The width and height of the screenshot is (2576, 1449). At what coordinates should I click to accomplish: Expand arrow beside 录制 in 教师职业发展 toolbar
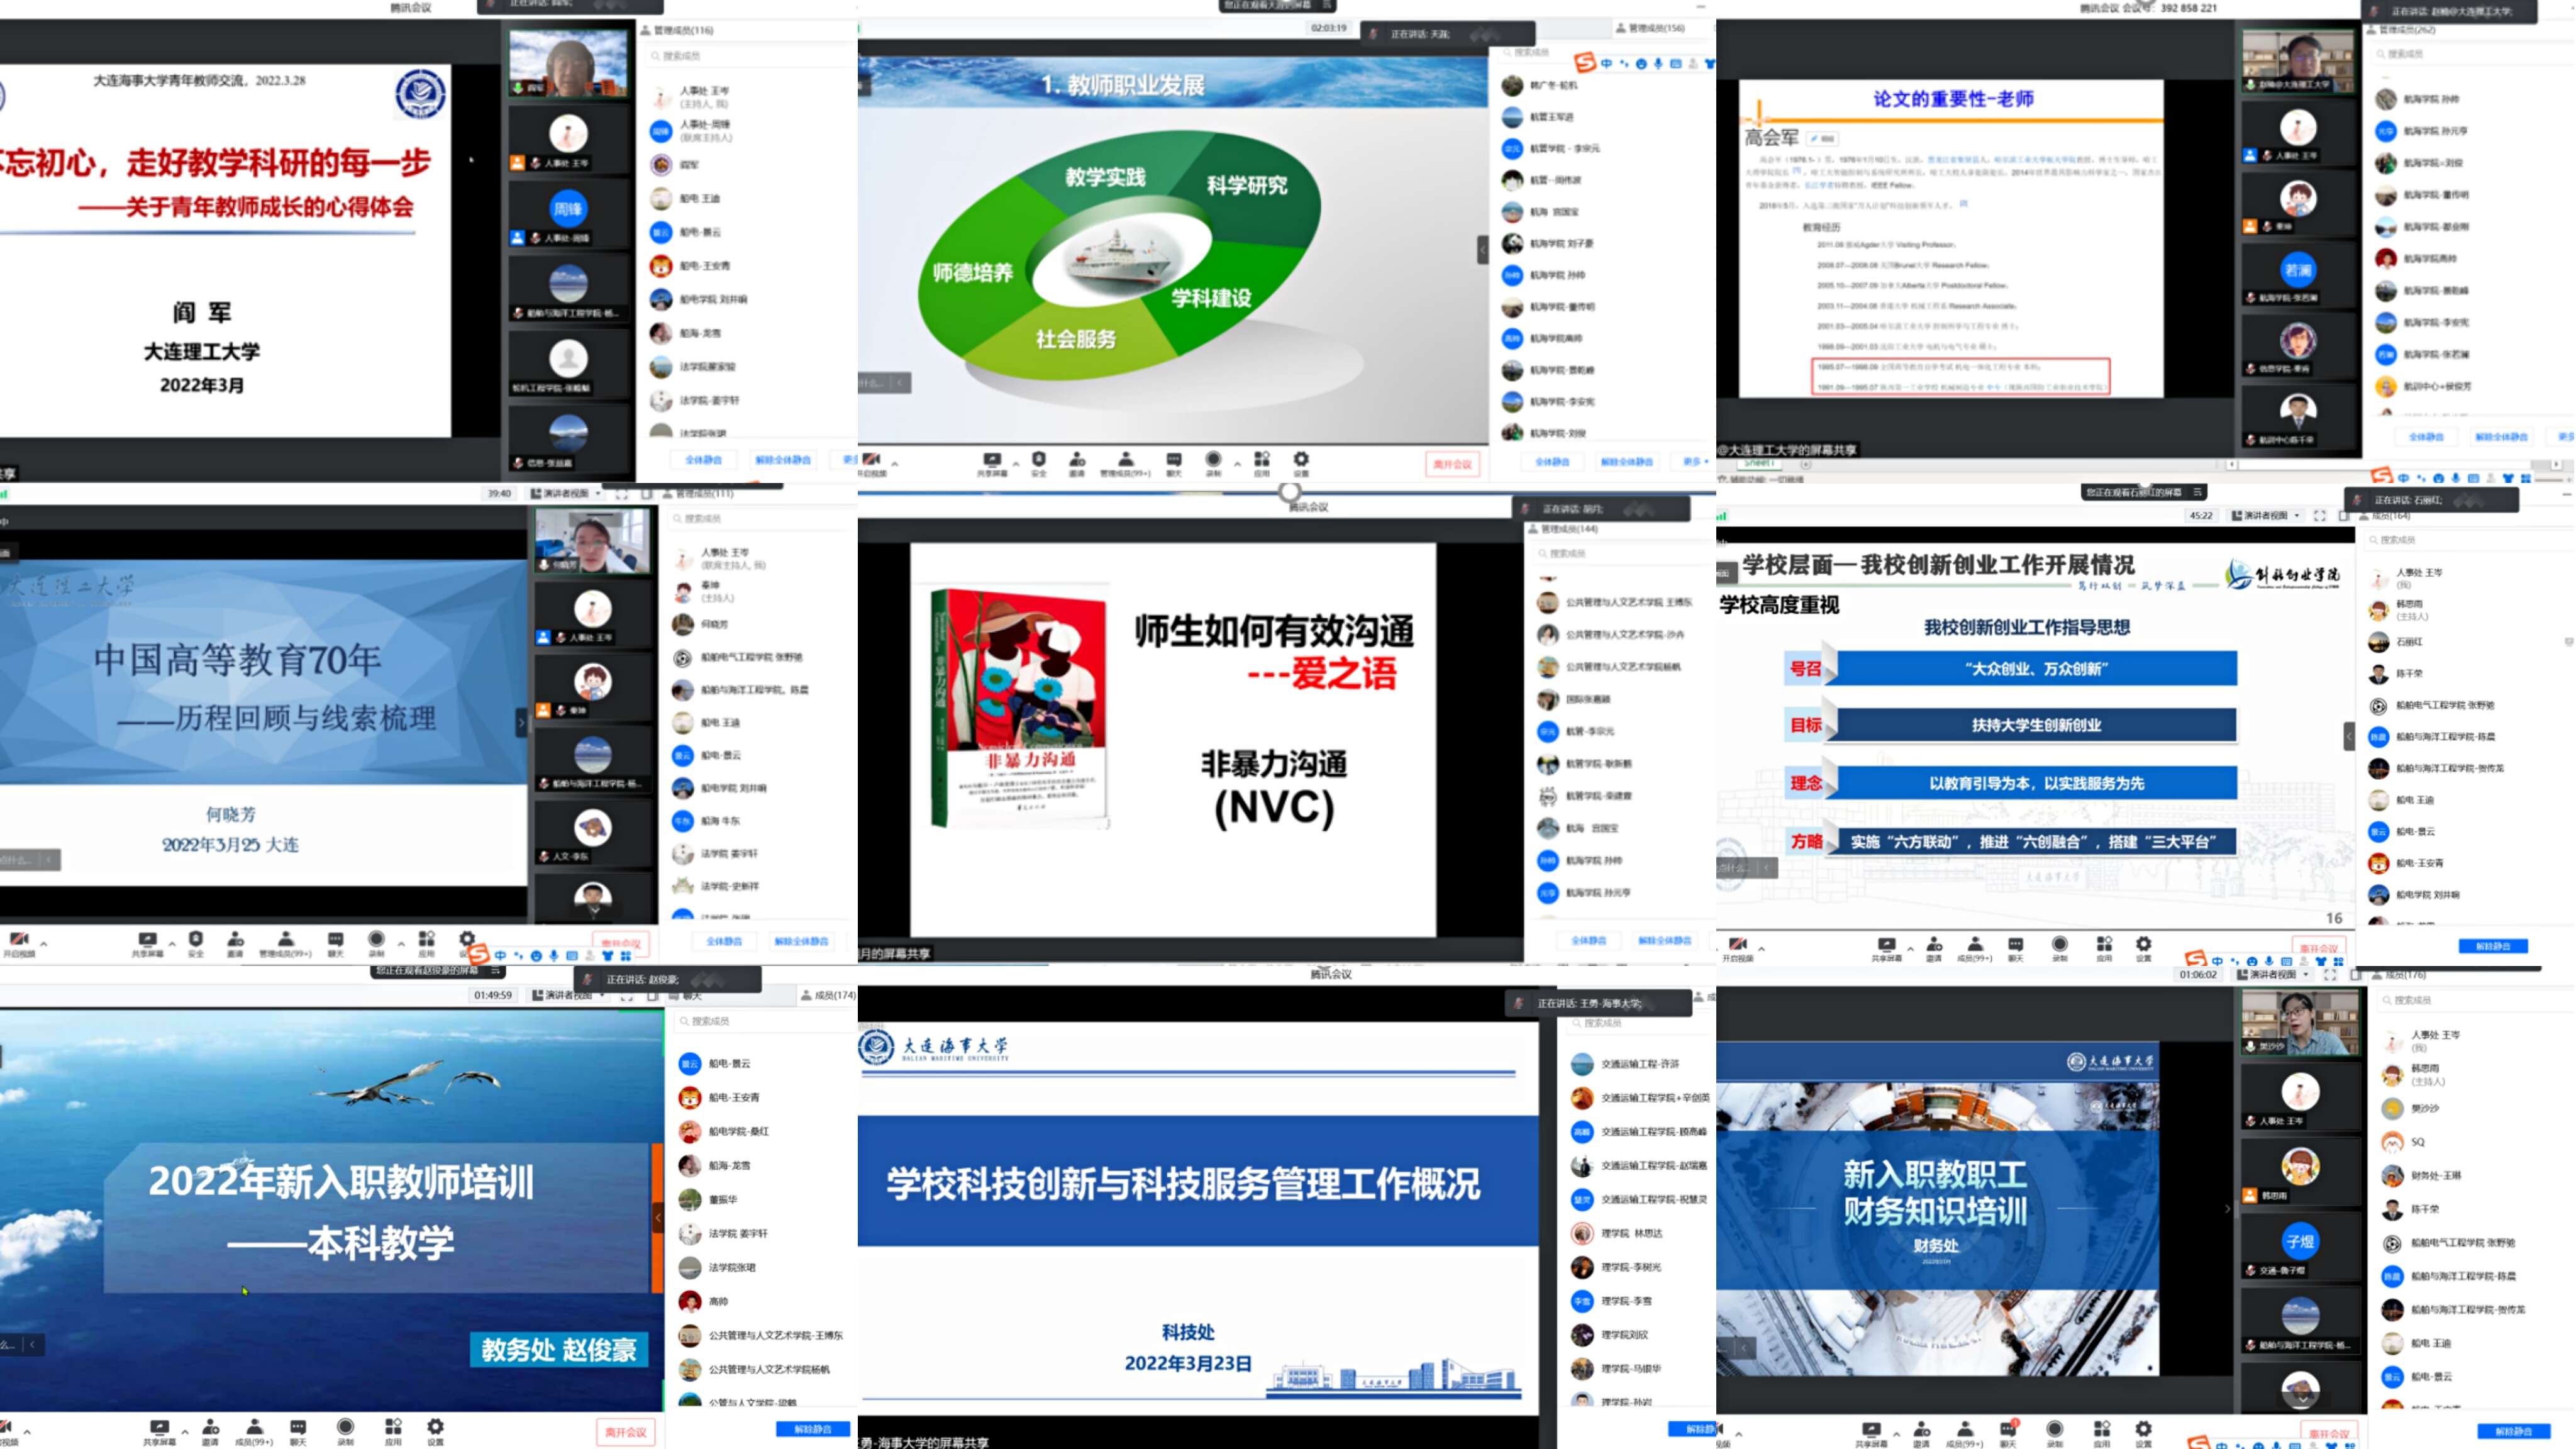click(x=1237, y=463)
